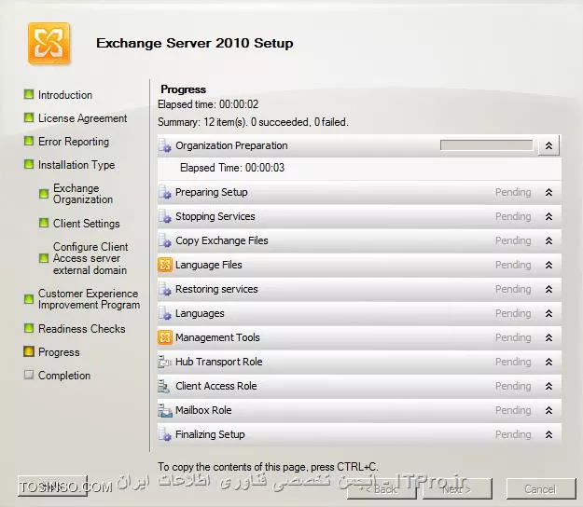Click the yellow Progress step indicator

point(29,351)
